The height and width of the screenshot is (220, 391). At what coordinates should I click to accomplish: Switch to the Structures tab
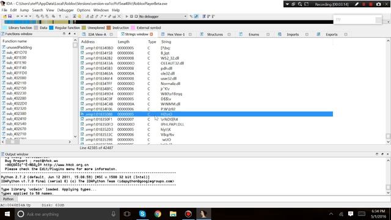pyautogui.click(x=214, y=34)
